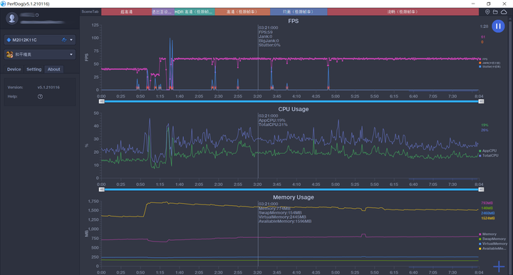Image resolution: width=513 pixels, height=275 pixels.
Task: Select the 流畅 scene tab
Action: coord(403,12)
